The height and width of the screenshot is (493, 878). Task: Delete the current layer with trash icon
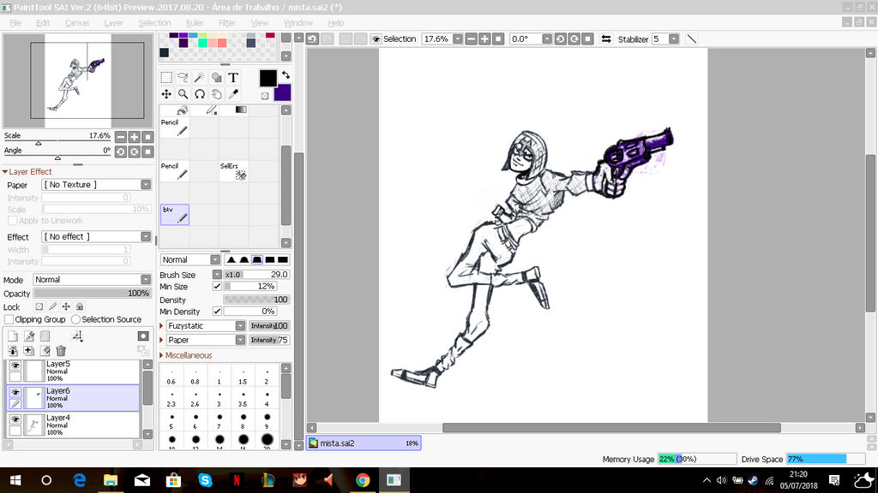click(x=61, y=349)
